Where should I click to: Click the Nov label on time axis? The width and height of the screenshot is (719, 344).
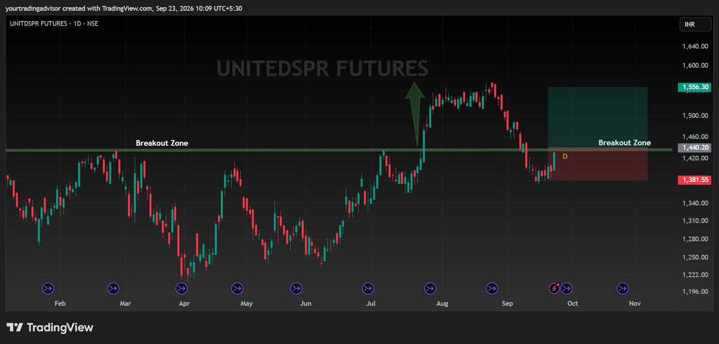(x=635, y=304)
